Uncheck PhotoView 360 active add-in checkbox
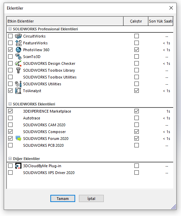The image size is (181, 216). point(11,50)
